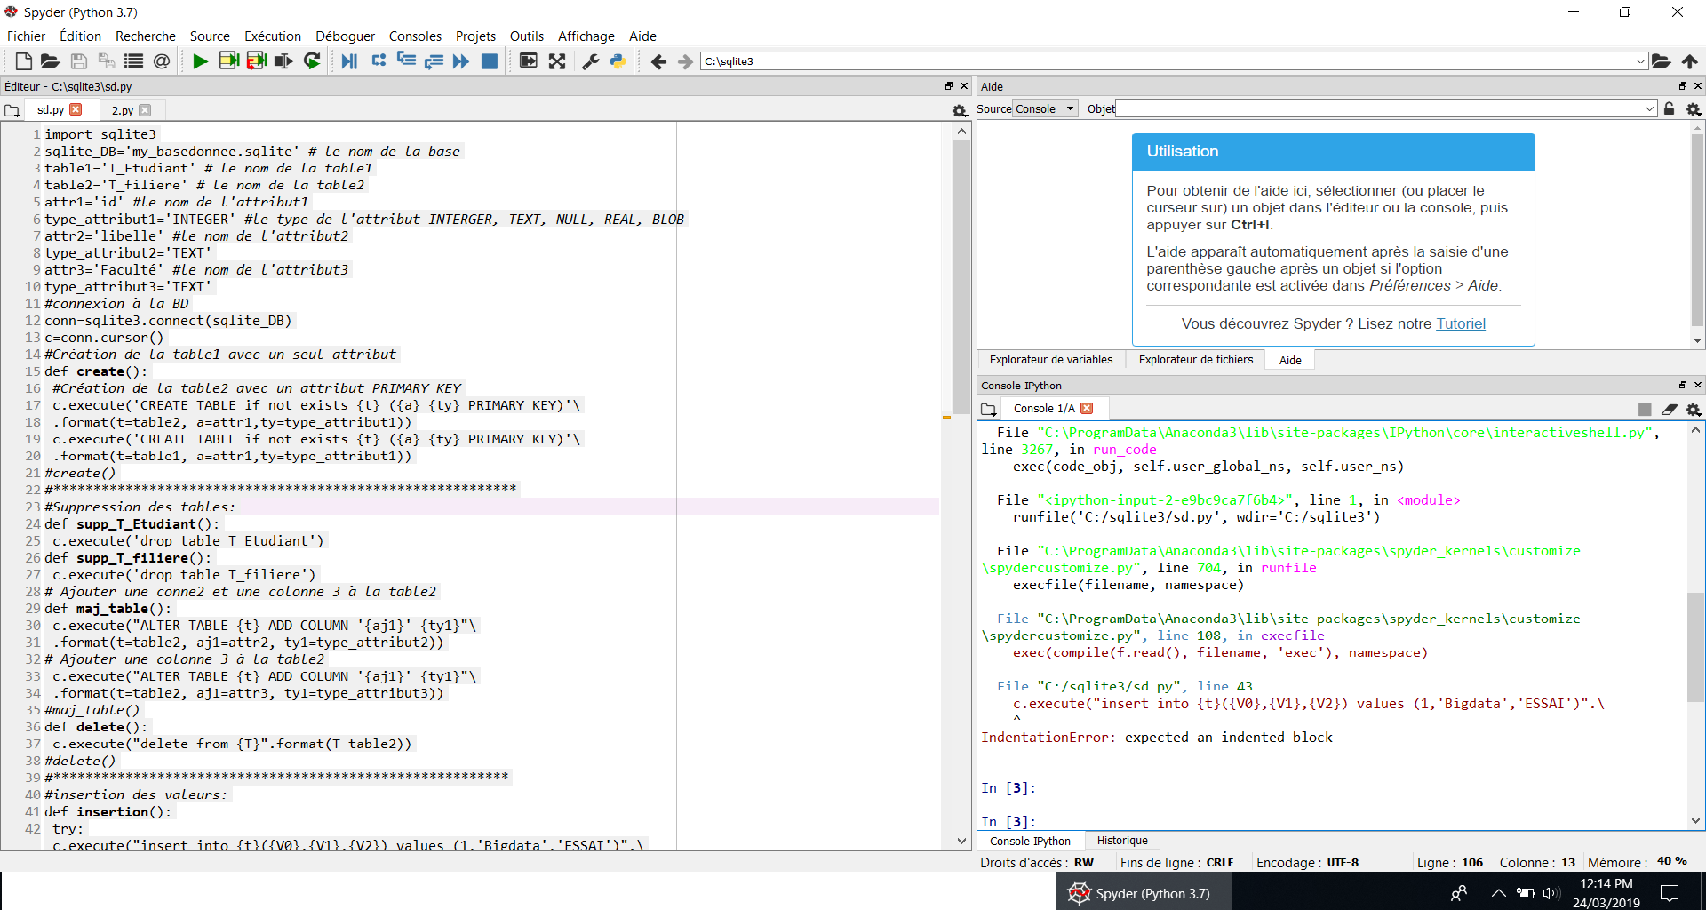Clear console with the eraser icon
This screenshot has width=1706, height=910.
pyautogui.click(x=1670, y=410)
